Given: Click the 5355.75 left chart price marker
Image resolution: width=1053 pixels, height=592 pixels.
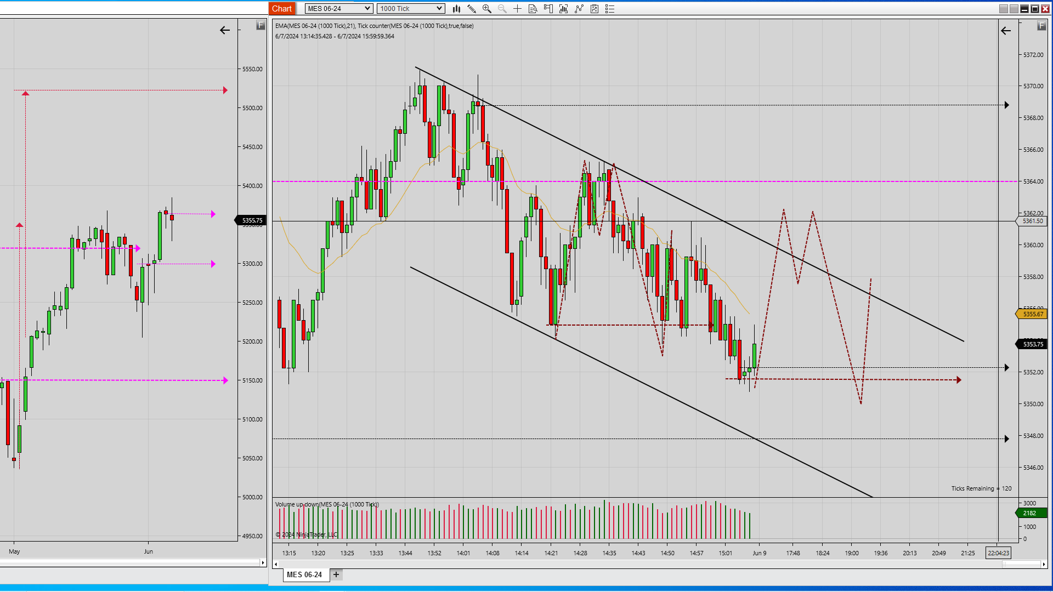Looking at the screenshot, I should (251, 220).
